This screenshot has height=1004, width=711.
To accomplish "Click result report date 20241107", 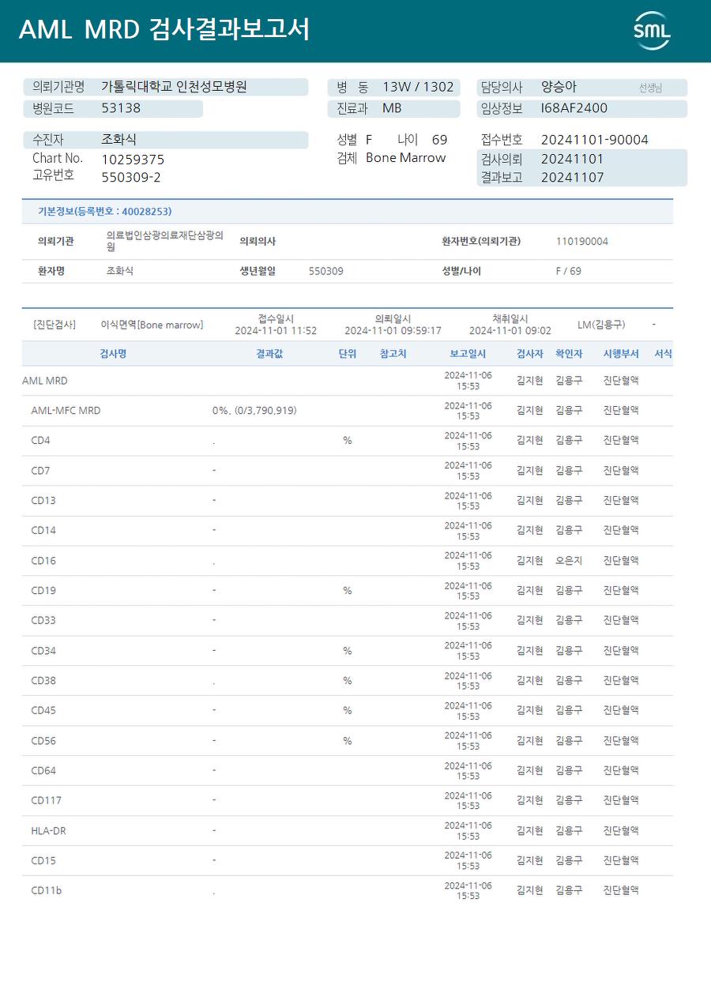I will (572, 178).
